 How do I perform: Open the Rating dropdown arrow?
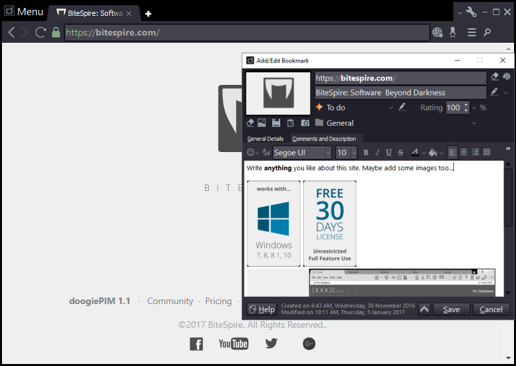coord(474,108)
